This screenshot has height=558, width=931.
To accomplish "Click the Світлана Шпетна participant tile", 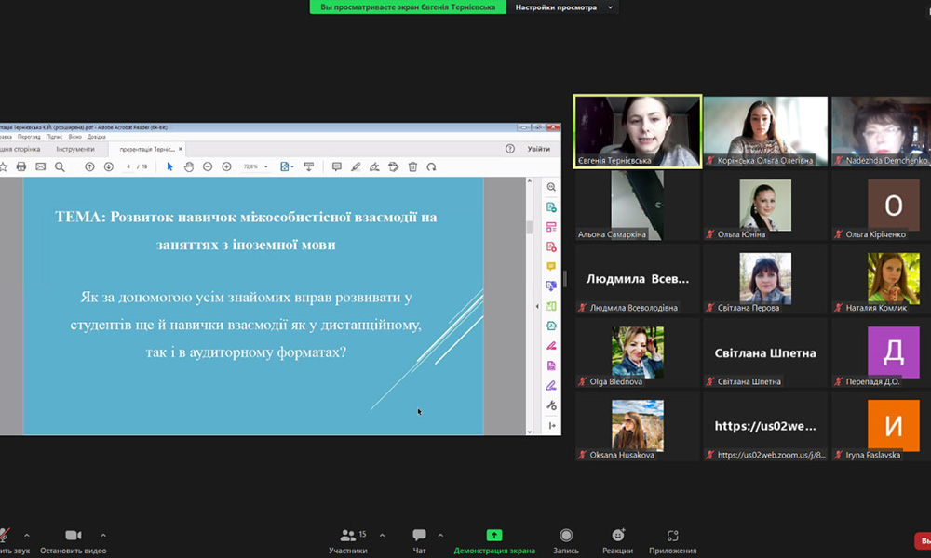I will (765, 352).
